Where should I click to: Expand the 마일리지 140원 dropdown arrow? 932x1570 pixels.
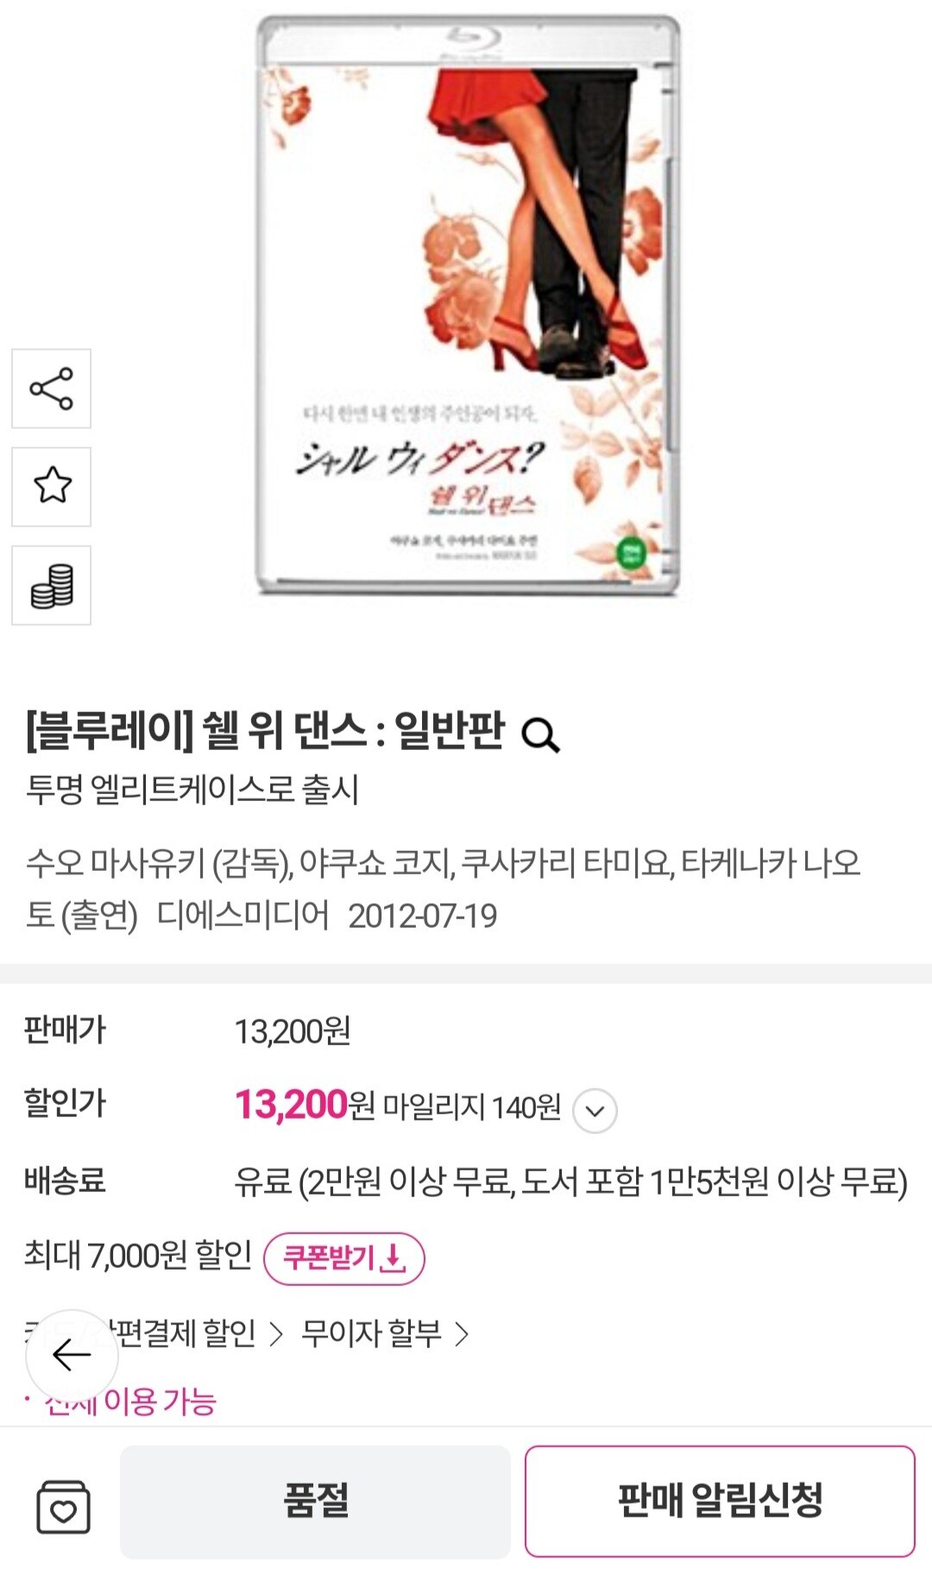click(595, 1110)
